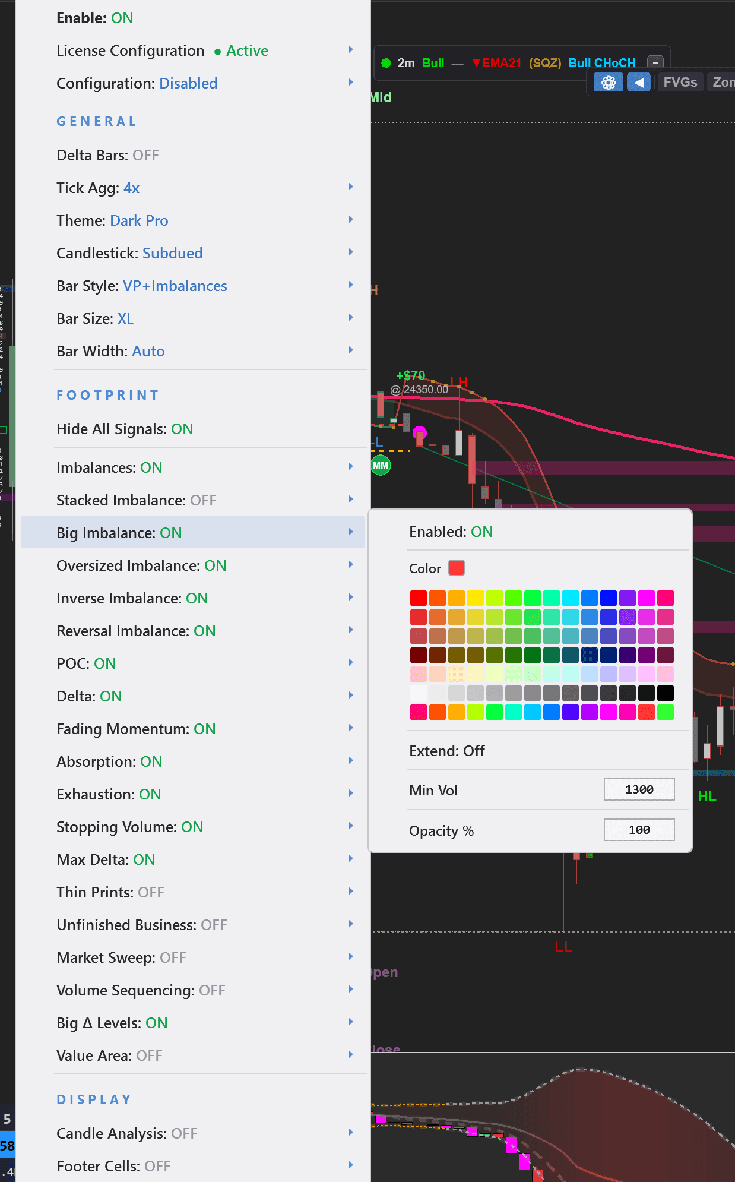Click the minimize box on the status bar
Screen dimensions: 735x1182
655,62
